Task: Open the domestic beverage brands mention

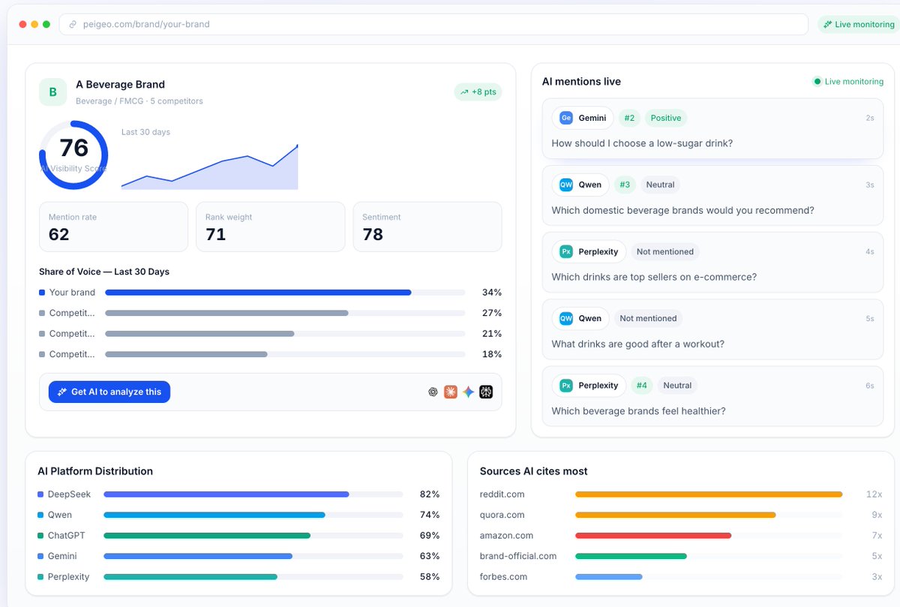Action: [x=712, y=195]
